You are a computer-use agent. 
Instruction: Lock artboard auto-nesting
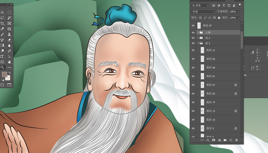pyautogui.click(x=214, y=18)
